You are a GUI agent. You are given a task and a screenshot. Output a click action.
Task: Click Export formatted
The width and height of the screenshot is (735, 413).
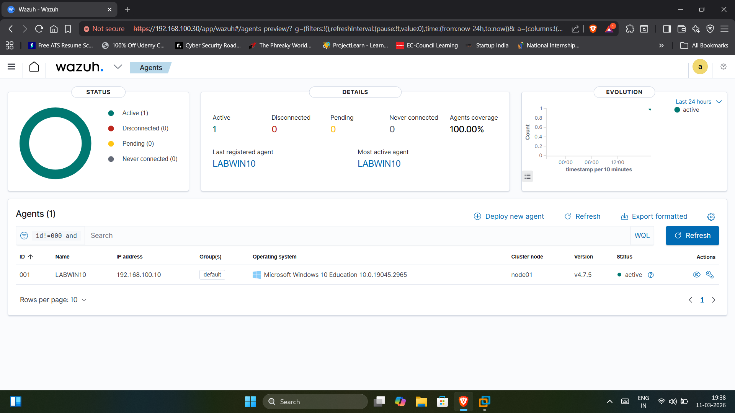coord(654,216)
